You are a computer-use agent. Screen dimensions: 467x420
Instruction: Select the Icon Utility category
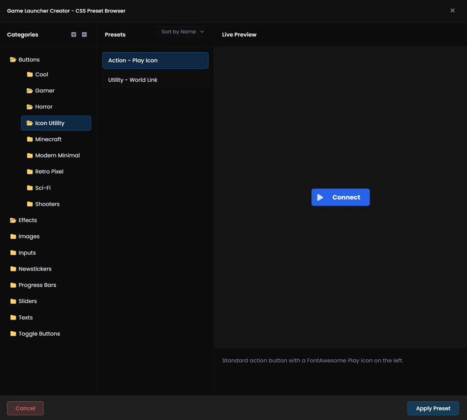pos(56,123)
